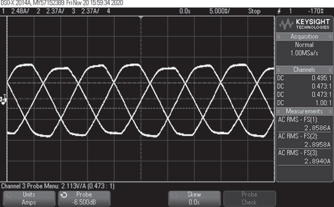Image resolution: width=334 pixels, height=207 pixels.
Task: Click the ground level marker on left edge
Action: (4, 100)
